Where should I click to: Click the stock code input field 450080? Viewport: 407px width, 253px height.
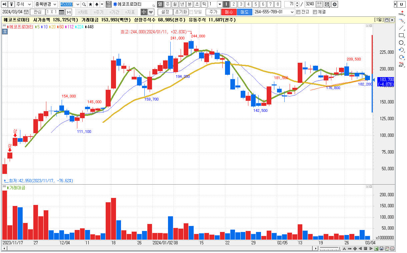pyautogui.click(x=68, y=4)
